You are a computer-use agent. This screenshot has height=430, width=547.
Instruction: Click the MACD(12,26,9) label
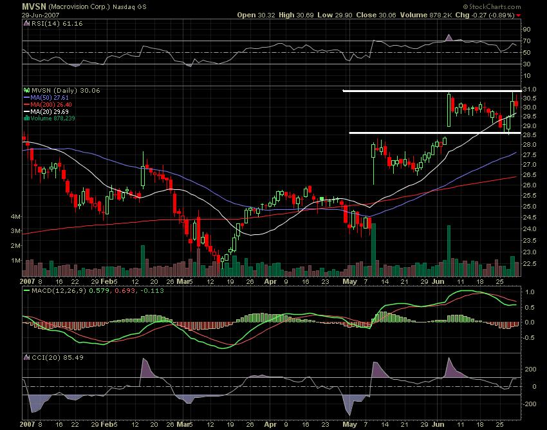(x=59, y=290)
